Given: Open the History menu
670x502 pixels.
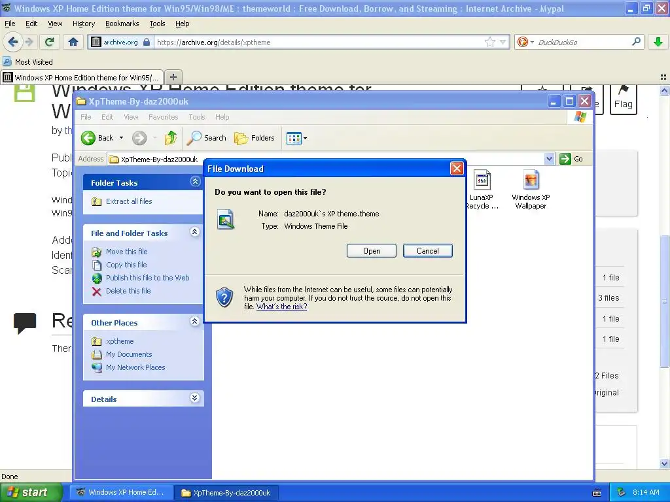Looking at the screenshot, I should point(83,24).
